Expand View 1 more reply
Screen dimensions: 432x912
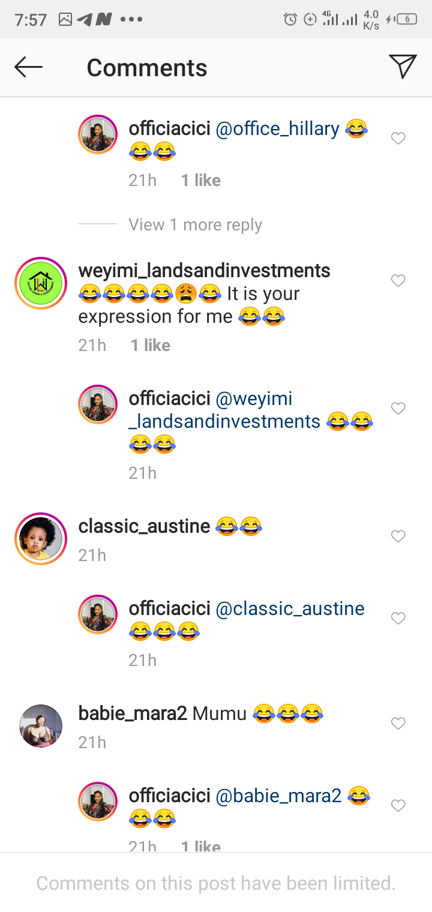pos(195,225)
